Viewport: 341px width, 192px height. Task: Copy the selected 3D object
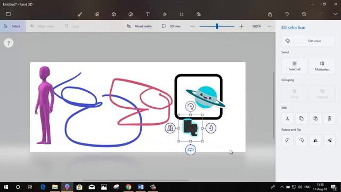pos(302,118)
